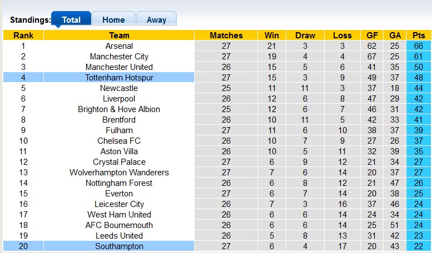The image size is (432, 253).
Task: Click Arsenal's 66 points cell
Action: (x=419, y=46)
